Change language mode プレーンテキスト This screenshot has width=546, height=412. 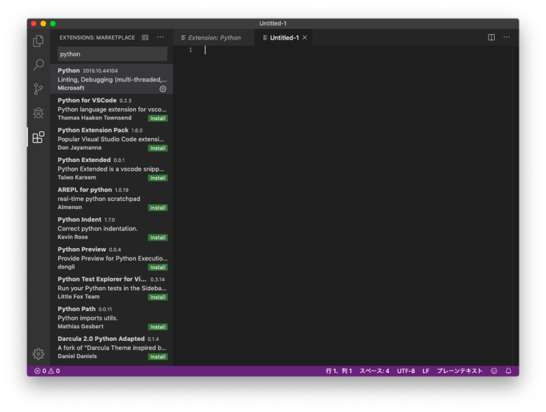460,371
